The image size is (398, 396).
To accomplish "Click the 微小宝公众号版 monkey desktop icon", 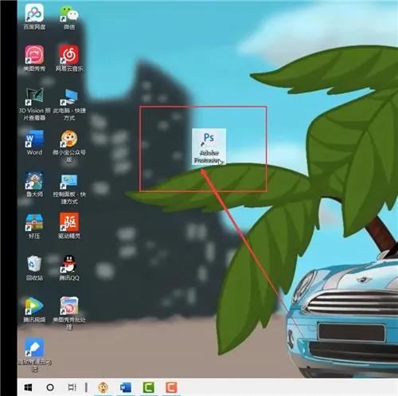I will 69,146.
